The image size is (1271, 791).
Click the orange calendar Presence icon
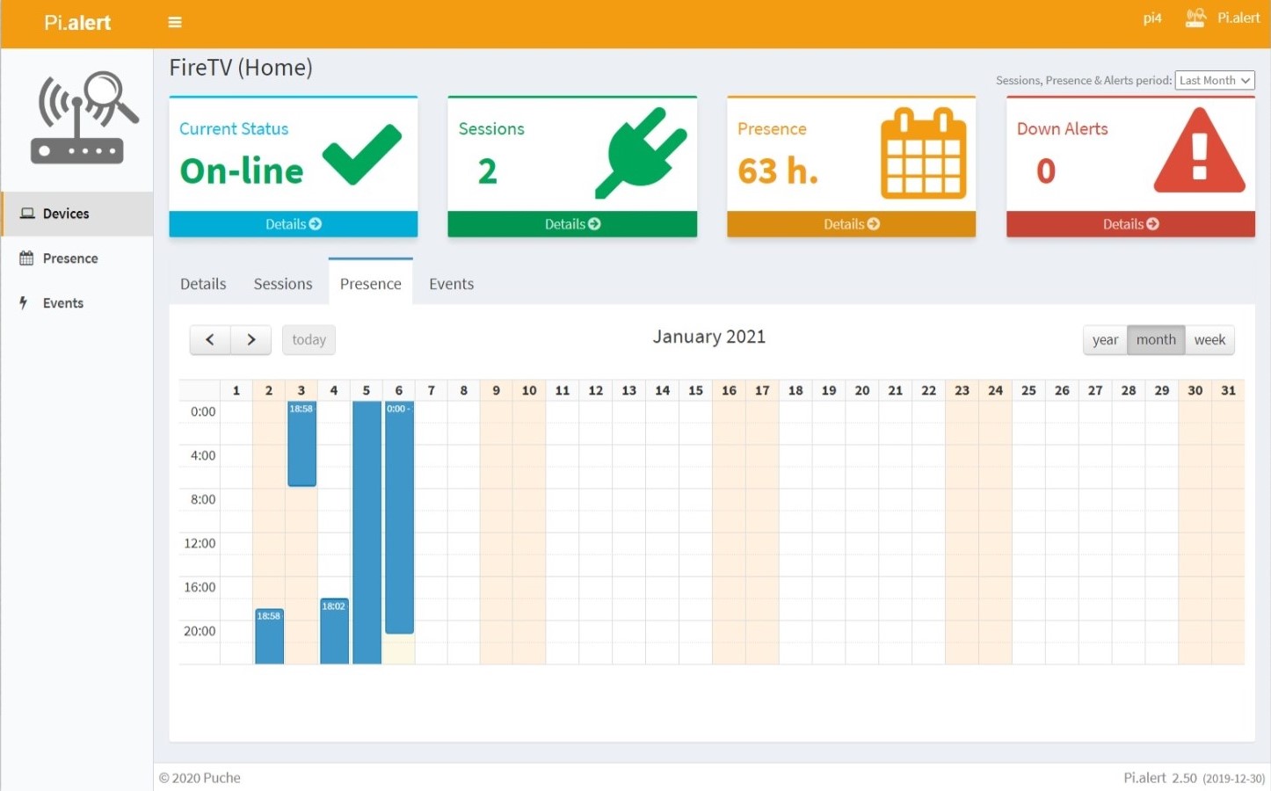click(x=923, y=153)
